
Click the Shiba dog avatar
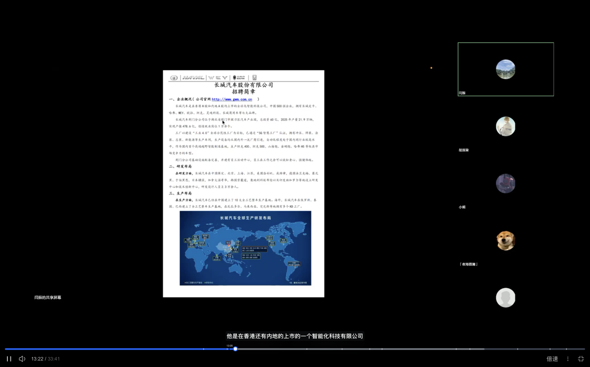(x=505, y=240)
